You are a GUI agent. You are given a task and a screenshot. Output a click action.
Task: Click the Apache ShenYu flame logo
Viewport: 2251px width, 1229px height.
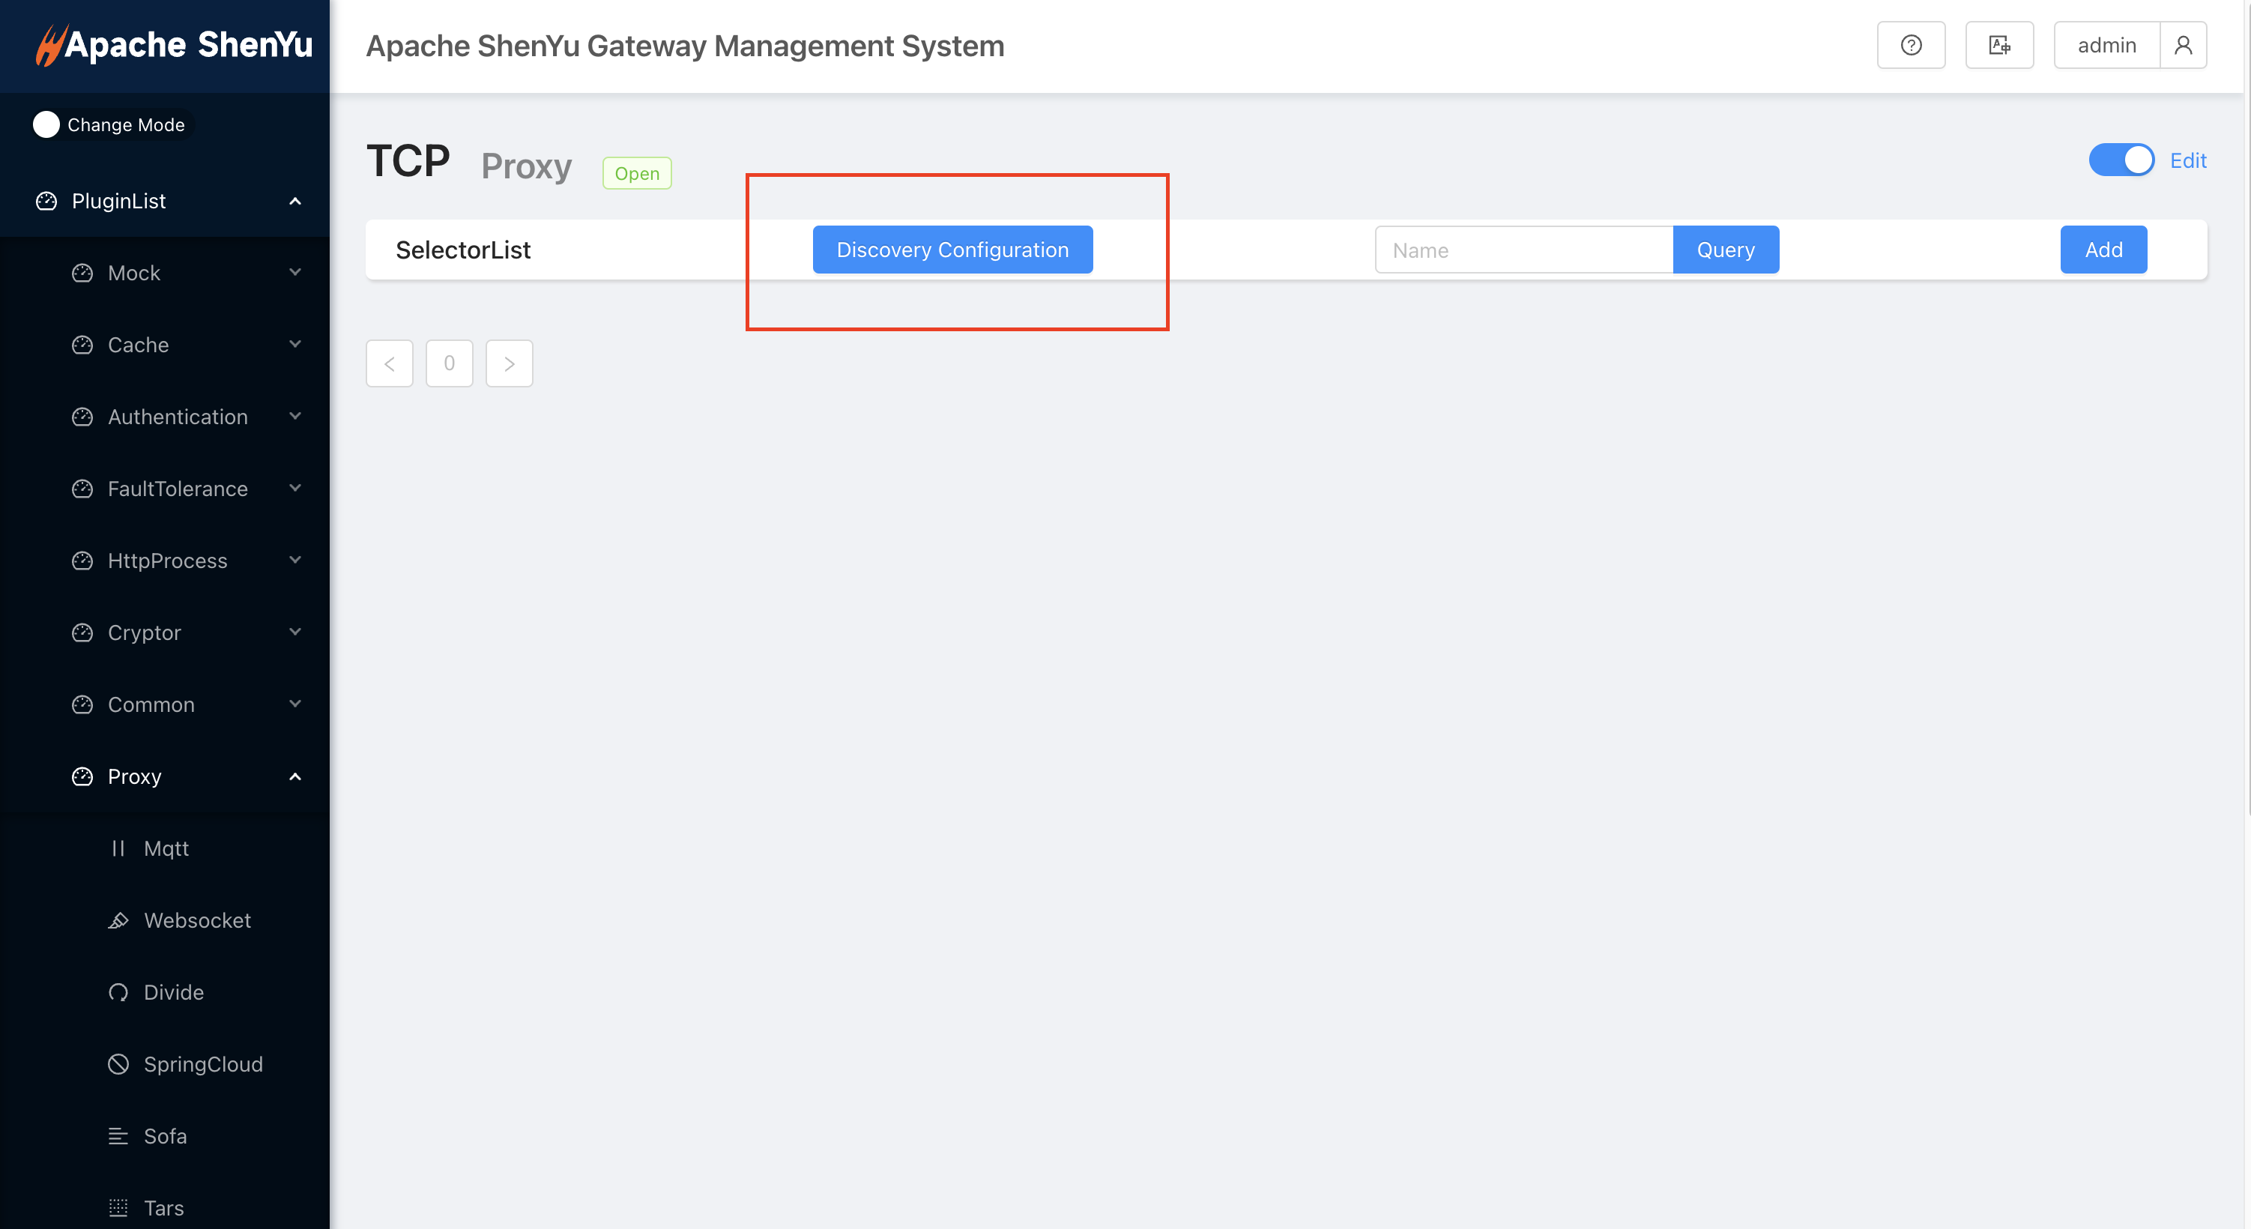tap(49, 44)
